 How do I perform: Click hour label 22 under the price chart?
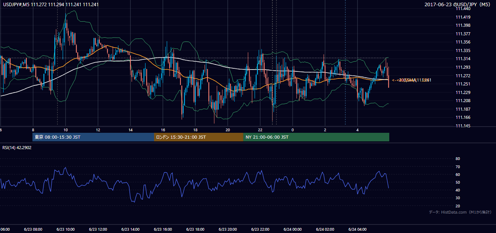click(x=260, y=130)
